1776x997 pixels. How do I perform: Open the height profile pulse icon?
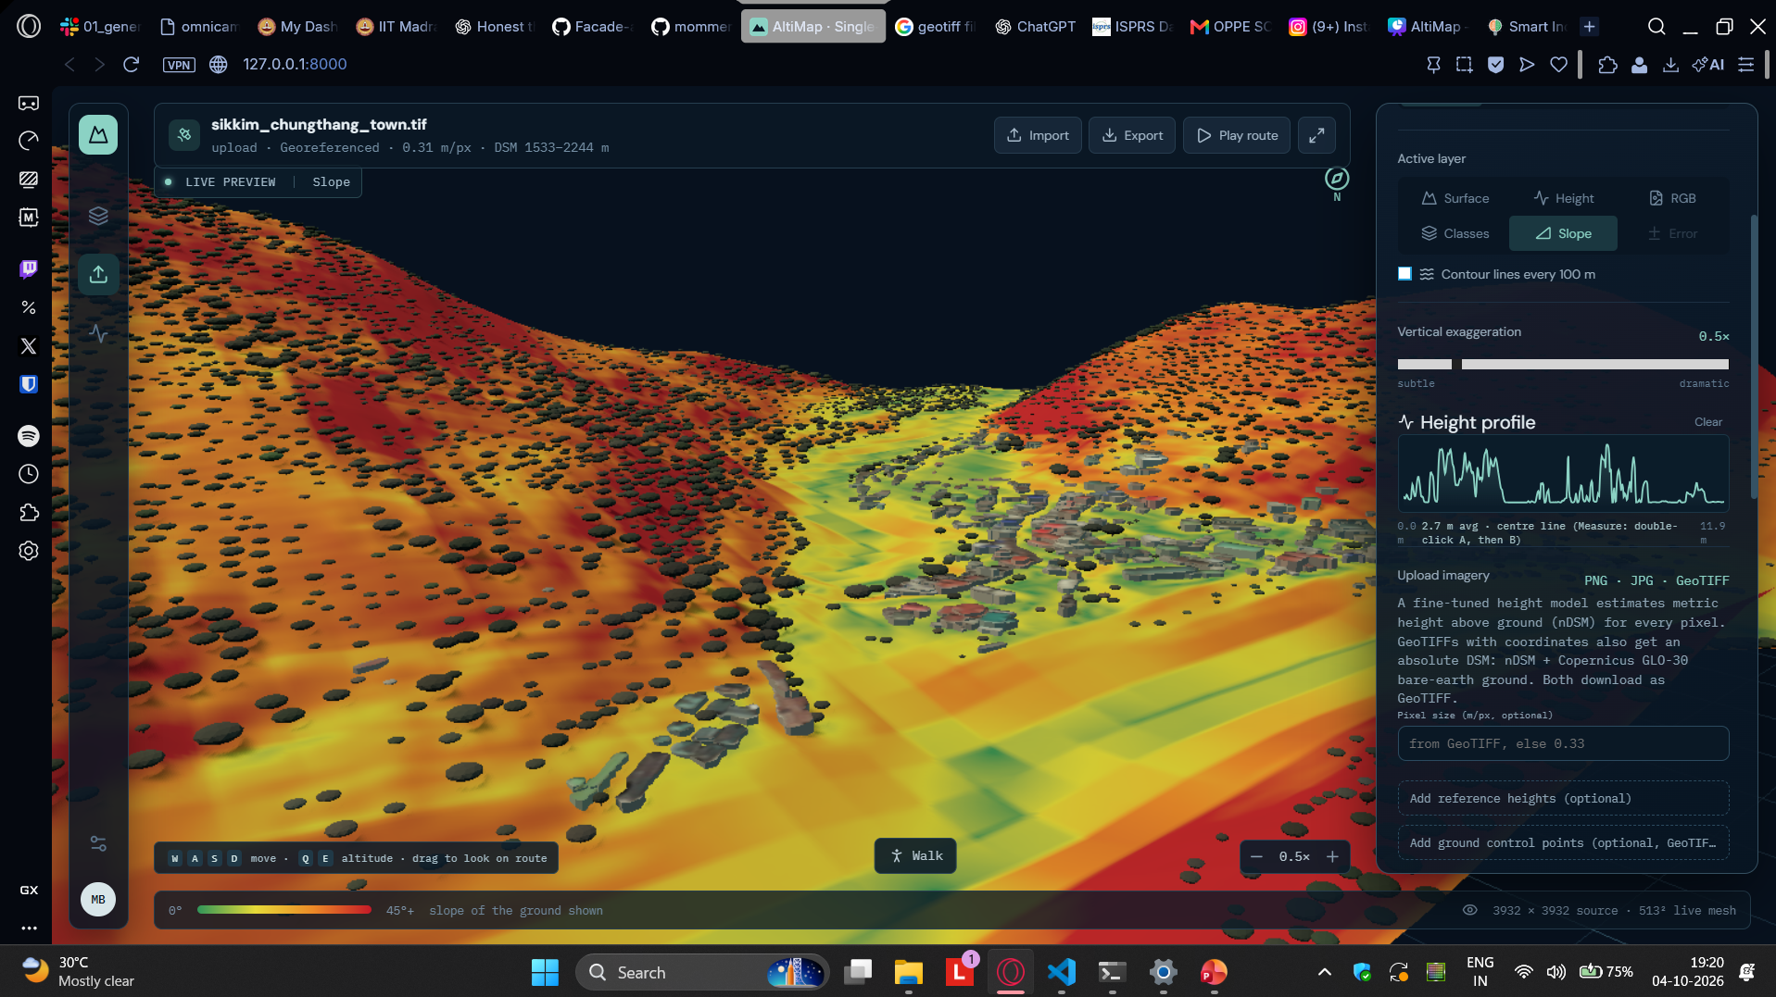coord(98,333)
